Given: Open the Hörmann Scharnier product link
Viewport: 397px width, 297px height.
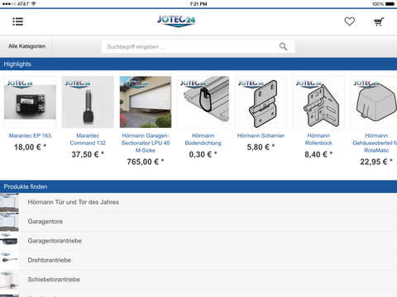Looking at the screenshot, I should 261,135.
